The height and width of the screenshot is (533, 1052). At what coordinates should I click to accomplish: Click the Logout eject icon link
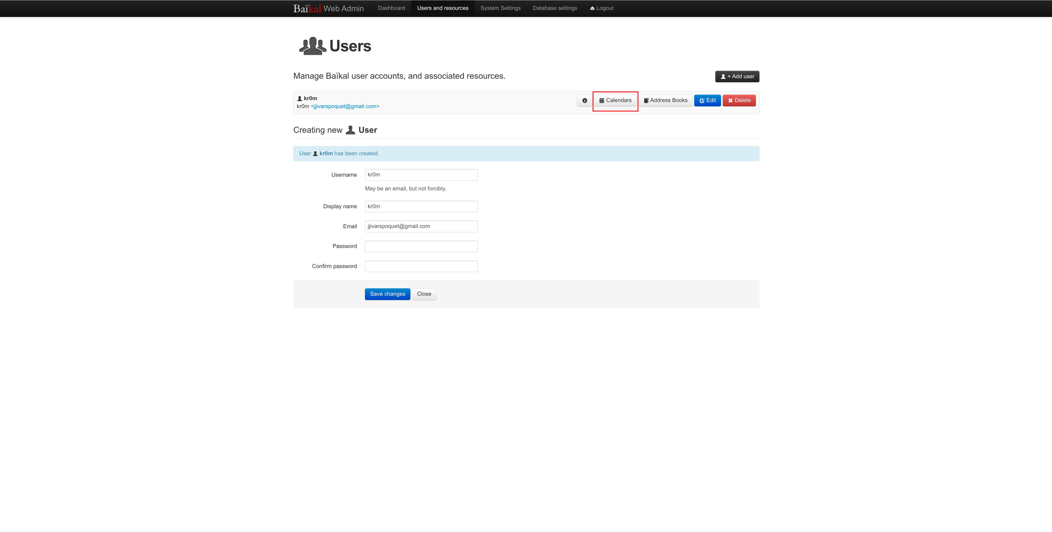click(602, 8)
